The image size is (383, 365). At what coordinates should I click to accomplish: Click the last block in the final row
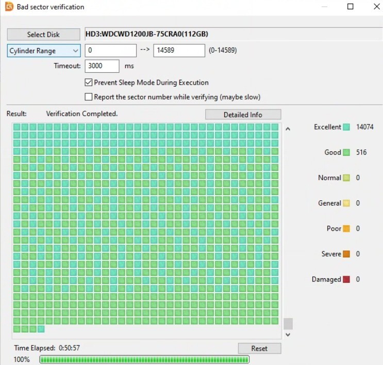click(x=41, y=329)
